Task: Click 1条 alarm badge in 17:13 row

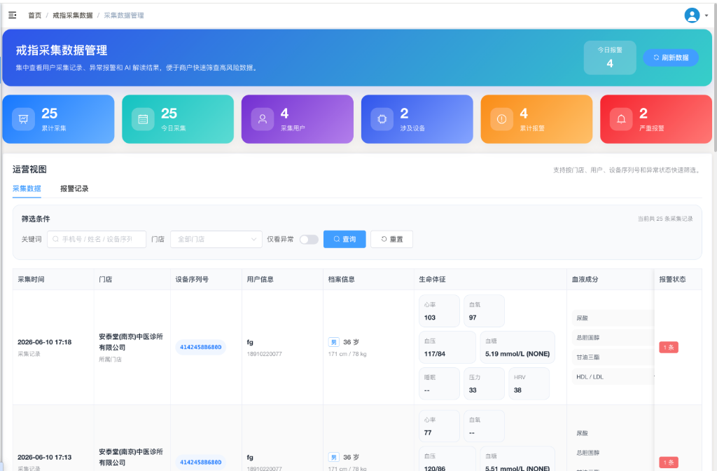Action: point(669,463)
